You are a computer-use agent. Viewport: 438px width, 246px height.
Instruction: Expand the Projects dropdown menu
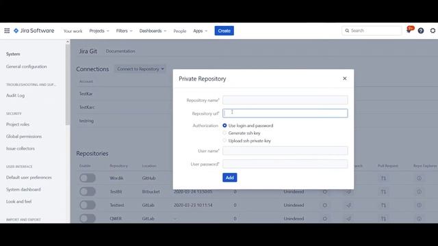click(x=99, y=31)
